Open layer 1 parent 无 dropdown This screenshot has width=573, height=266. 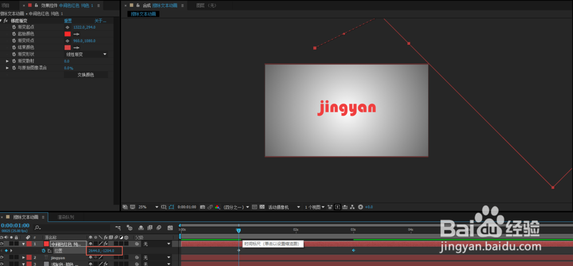click(x=157, y=244)
